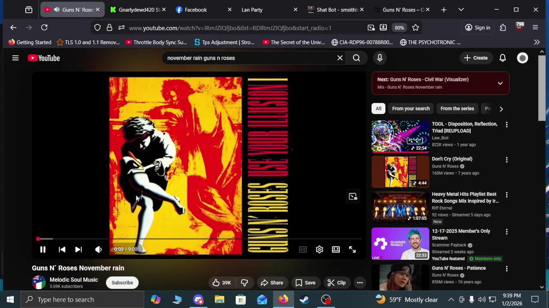Open Scammer Payback stream thumbnail

pos(400,244)
